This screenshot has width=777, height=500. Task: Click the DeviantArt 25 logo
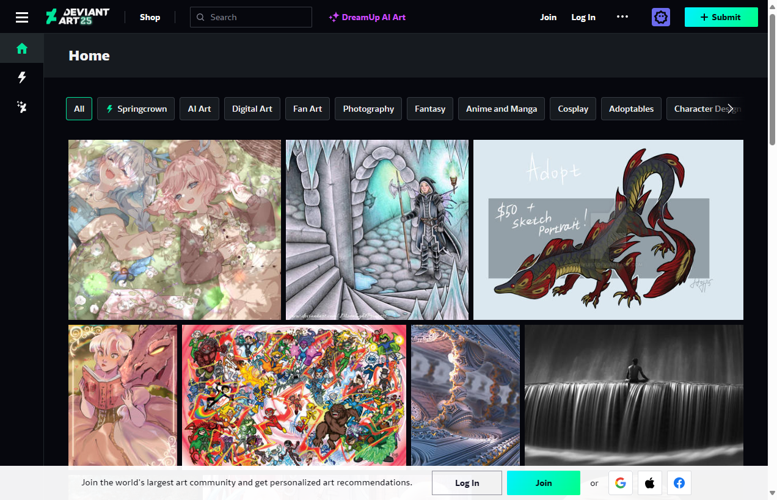point(78,17)
